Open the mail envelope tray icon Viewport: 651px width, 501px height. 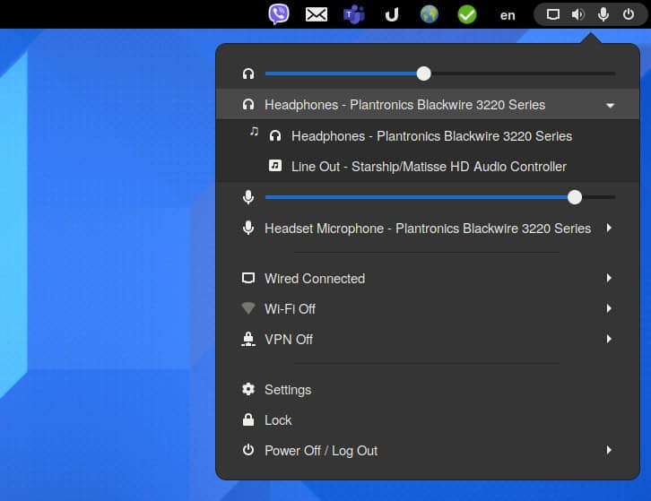(x=317, y=15)
